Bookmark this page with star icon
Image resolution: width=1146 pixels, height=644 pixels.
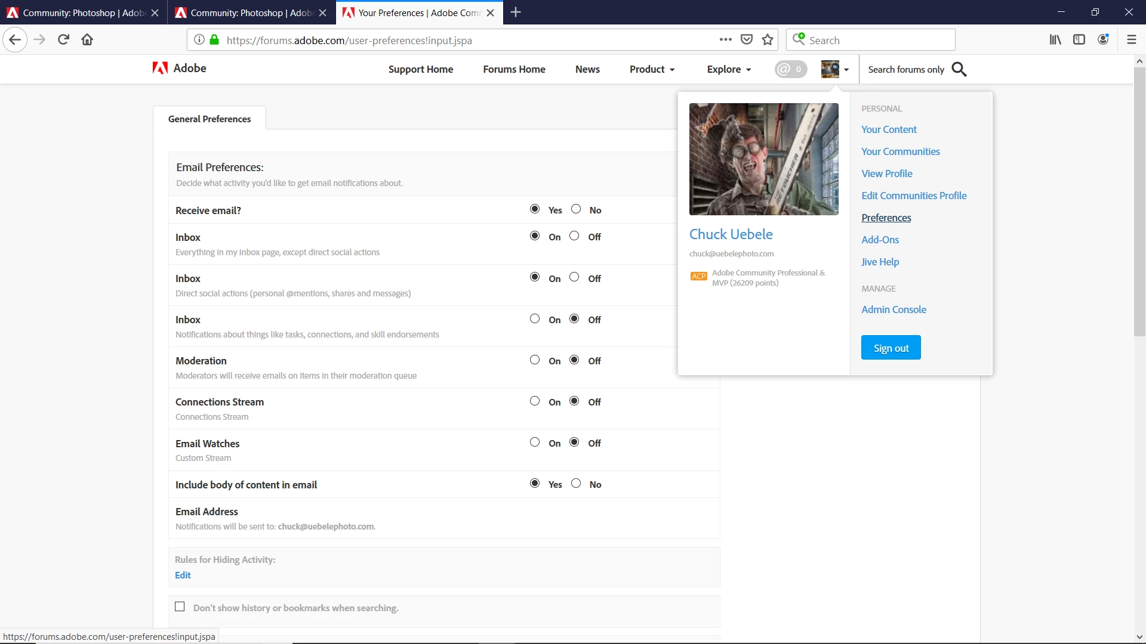point(768,40)
